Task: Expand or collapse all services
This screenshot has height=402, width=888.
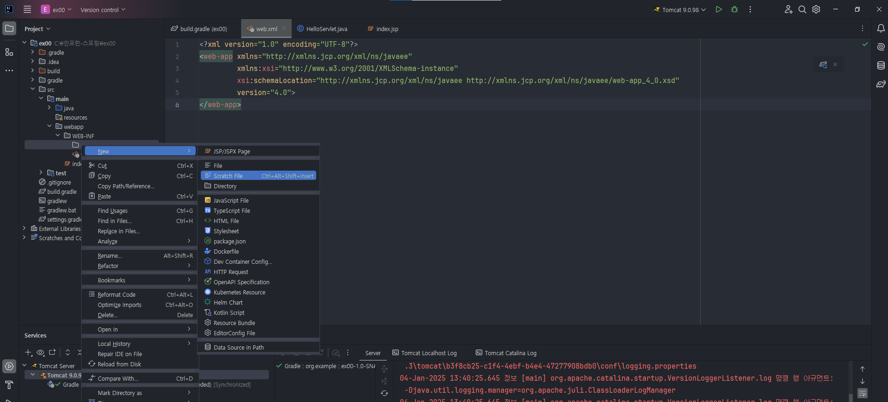Action: click(68, 352)
